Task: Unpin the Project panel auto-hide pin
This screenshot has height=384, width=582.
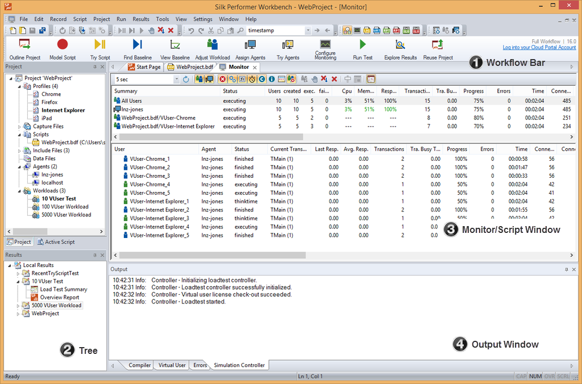Action: click(95, 66)
